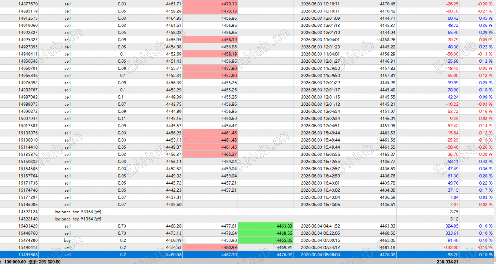Select close price 4445.22
The width and height of the screenshot is (496, 264).
(387, 47)
